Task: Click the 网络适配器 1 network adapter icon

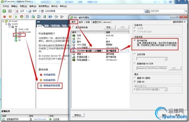Action: point(74,60)
